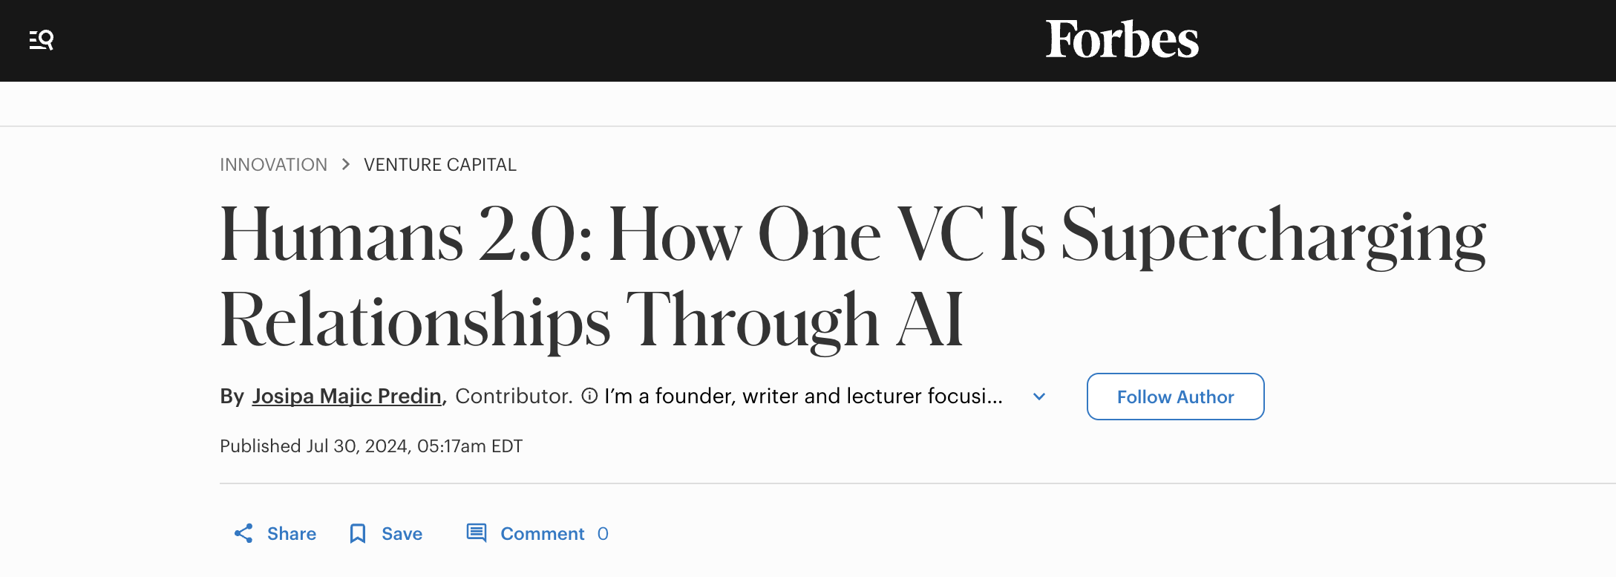Click the truncated author bio text
This screenshot has height=577, width=1616.
803,397
